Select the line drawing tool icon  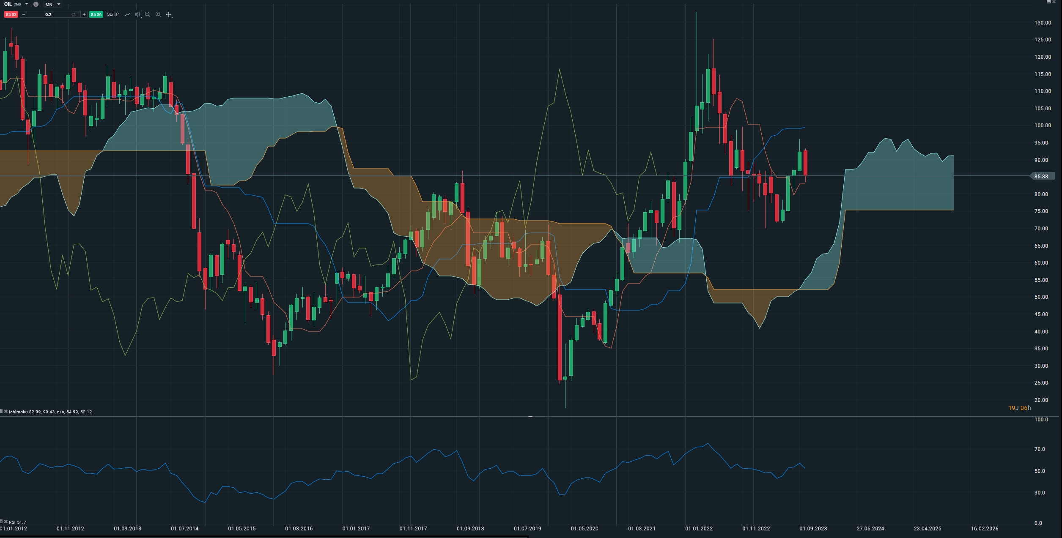pos(127,14)
